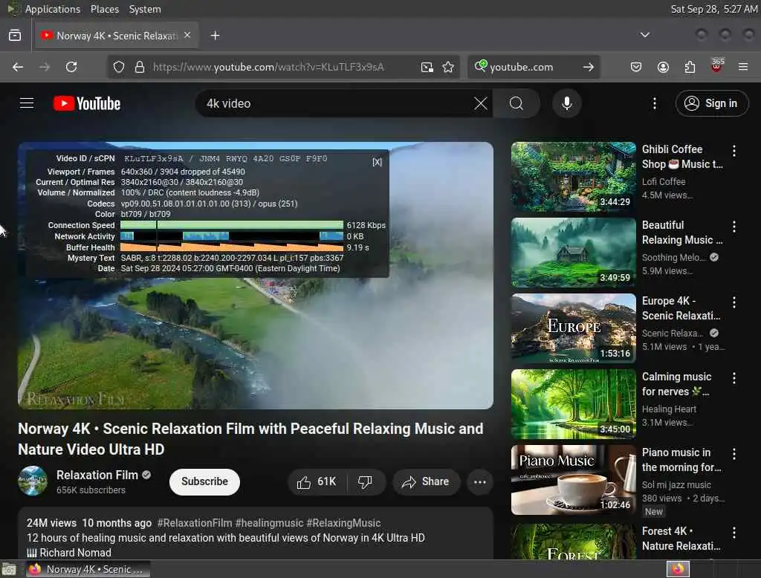Play the Calming music for nerves thumbnail
Screen dimensions: 761x578
(573, 403)
